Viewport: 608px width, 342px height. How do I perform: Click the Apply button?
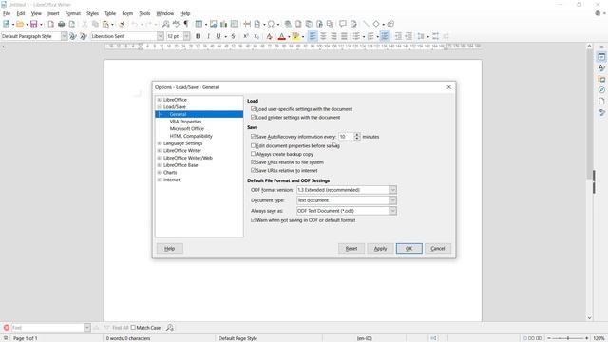tap(380, 249)
